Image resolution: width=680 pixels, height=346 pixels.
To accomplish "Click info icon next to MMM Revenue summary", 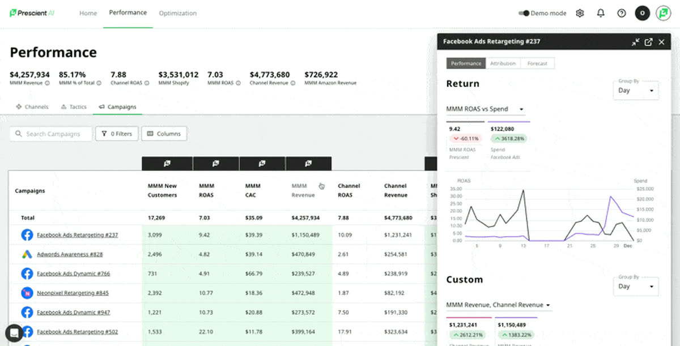I will tap(47, 83).
